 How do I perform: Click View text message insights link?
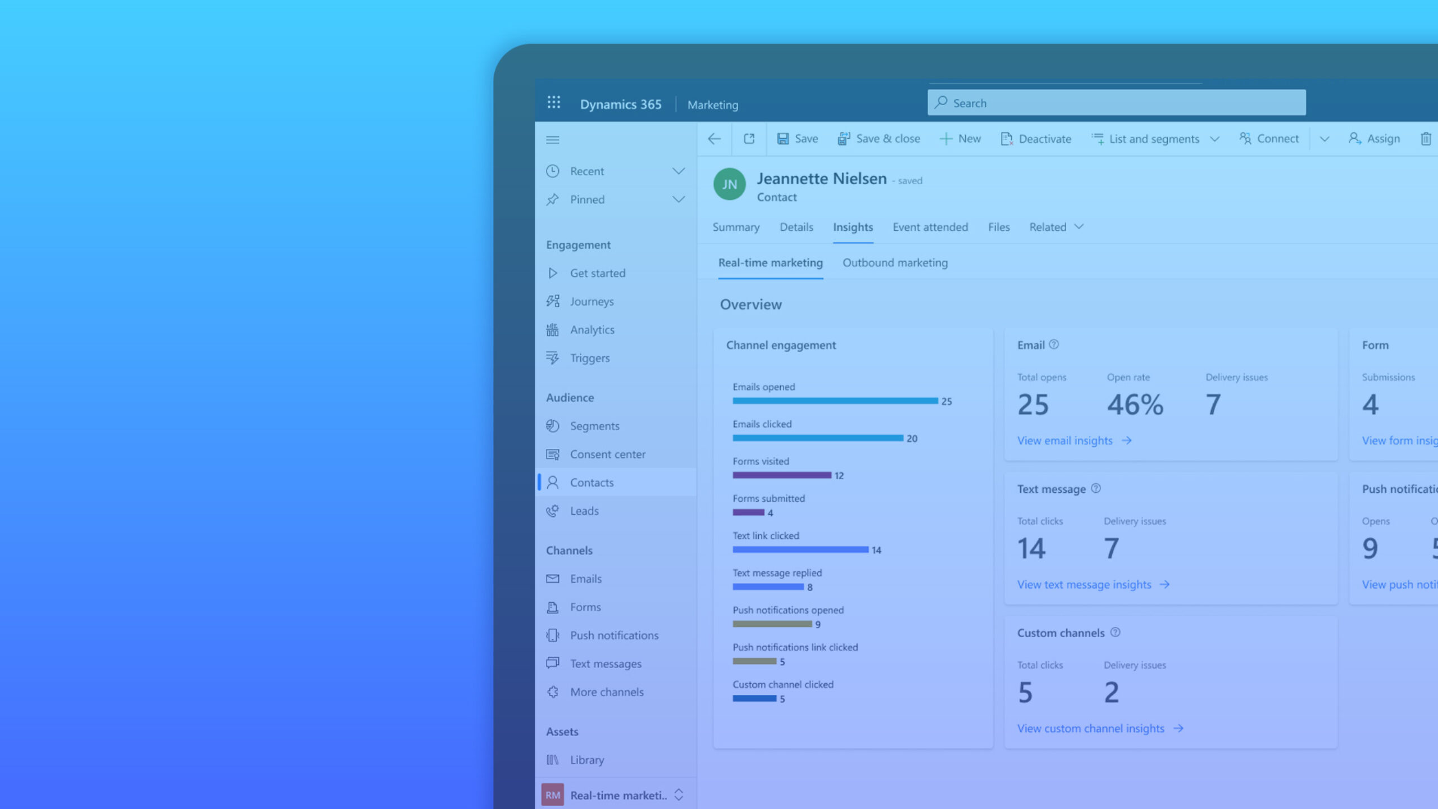tap(1093, 585)
